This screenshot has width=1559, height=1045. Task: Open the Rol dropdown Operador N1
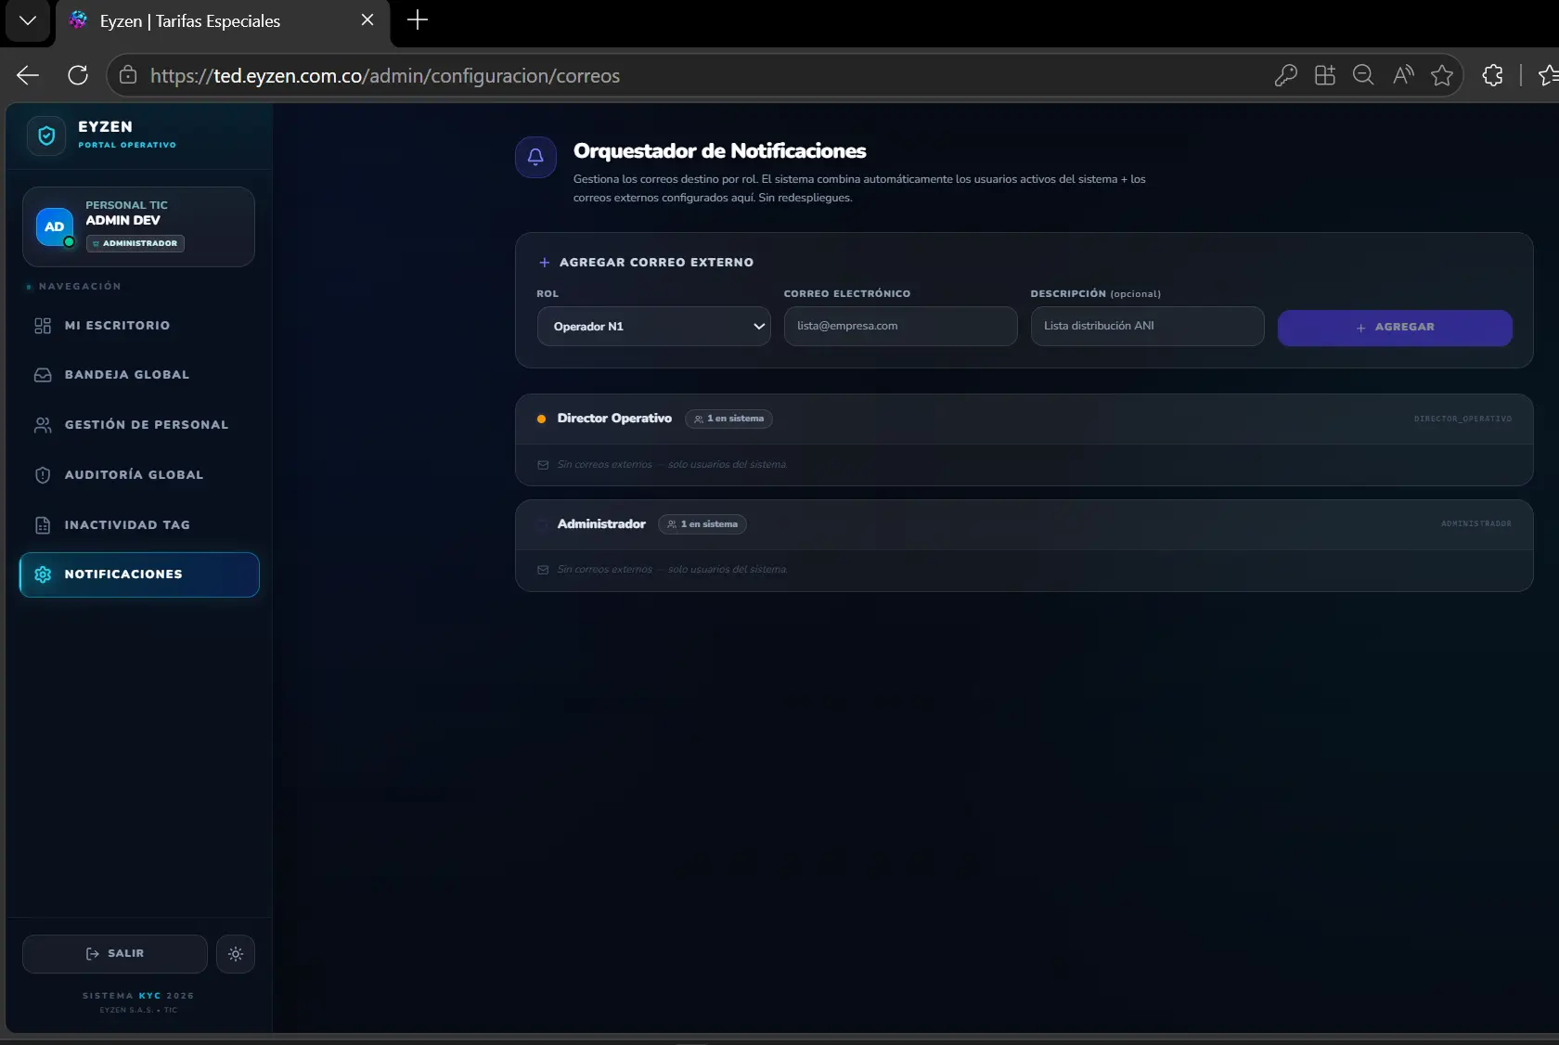[654, 327]
